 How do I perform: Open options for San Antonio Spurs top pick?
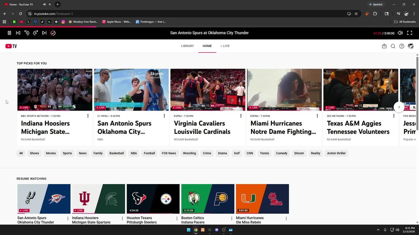tap(164, 116)
